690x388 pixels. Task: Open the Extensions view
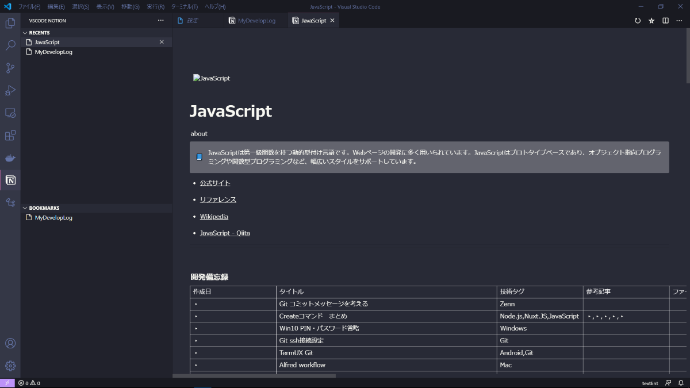(x=10, y=135)
